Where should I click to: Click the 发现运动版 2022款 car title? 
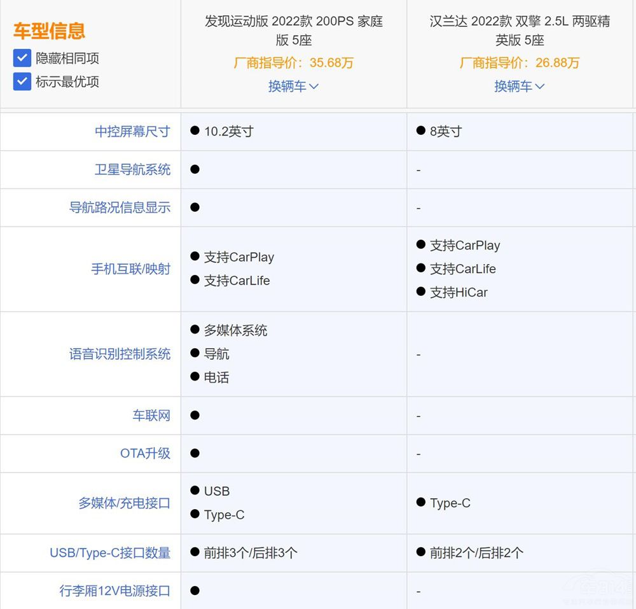coord(293,31)
